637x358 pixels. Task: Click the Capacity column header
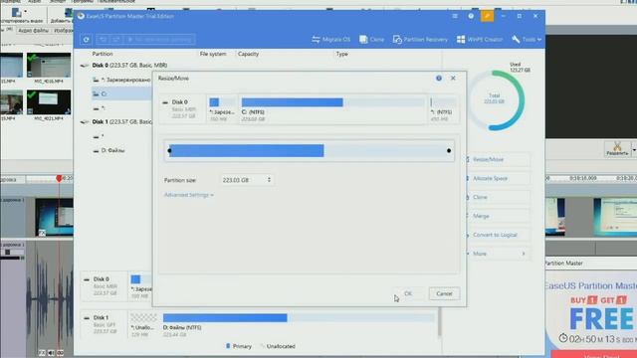point(248,54)
